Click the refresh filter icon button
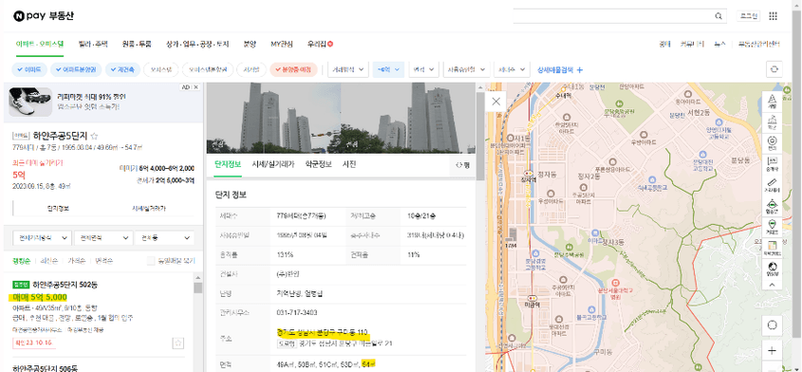The image size is (802, 372). coord(774,69)
